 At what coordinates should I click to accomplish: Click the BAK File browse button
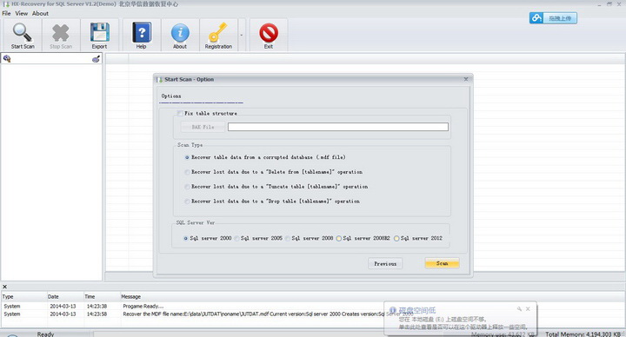coord(203,127)
